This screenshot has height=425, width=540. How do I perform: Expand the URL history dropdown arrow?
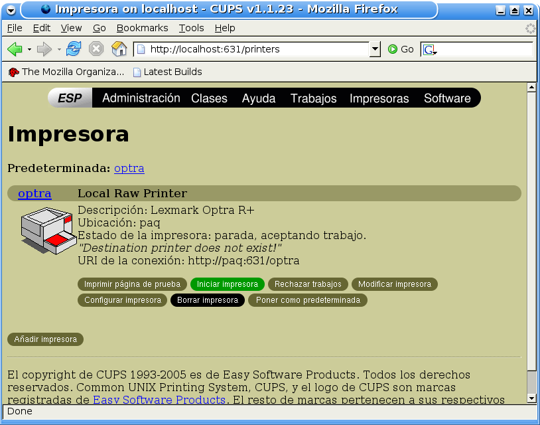tap(375, 49)
